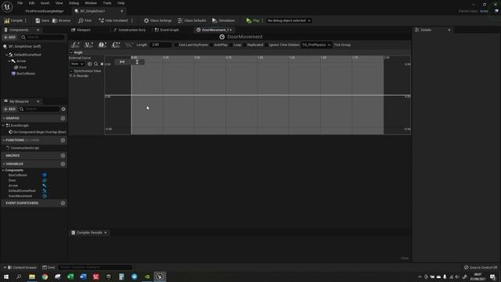Toggle Use Last Keyframe checkbox
Screen dimensions: 501x282
coord(176,45)
